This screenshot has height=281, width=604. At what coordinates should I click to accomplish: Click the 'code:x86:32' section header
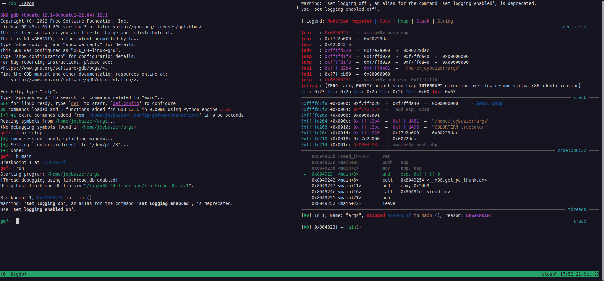point(572,150)
